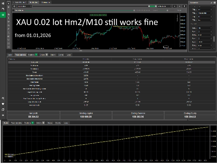The image size is (217, 164).
Task: Select the Average trade row
Action: [x=111, y=105]
